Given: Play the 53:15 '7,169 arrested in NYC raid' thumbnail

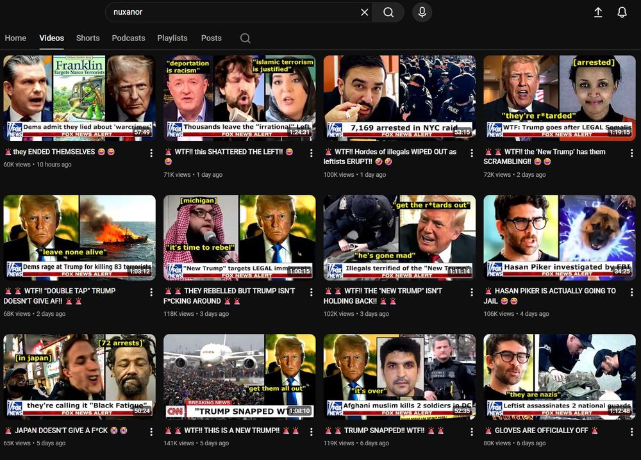Looking at the screenshot, I should pos(399,98).
